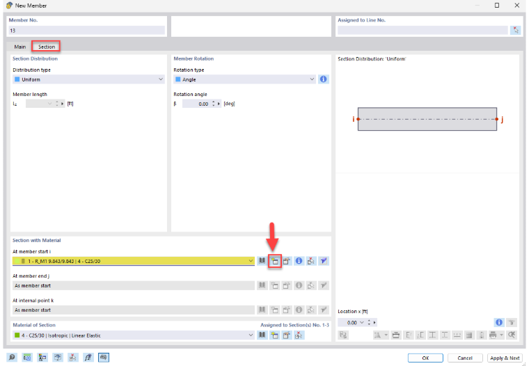Click the magnifier icon at preview toolbar end
The height and width of the screenshot is (366, 529).
tap(512, 335)
